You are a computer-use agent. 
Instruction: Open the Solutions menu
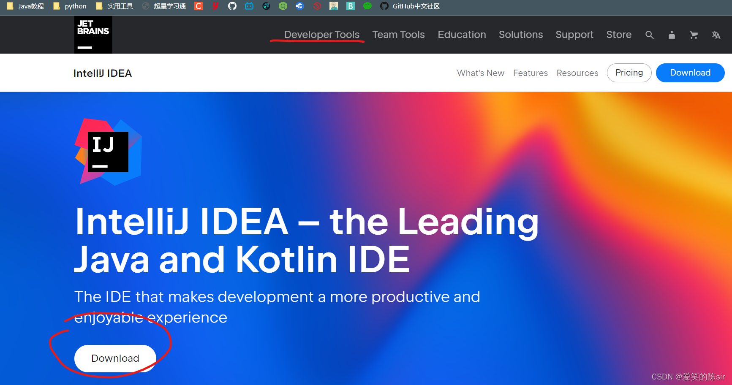tap(521, 35)
